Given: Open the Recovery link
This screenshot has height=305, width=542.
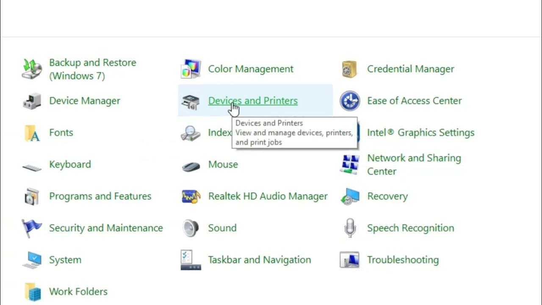Looking at the screenshot, I should coord(387,196).
